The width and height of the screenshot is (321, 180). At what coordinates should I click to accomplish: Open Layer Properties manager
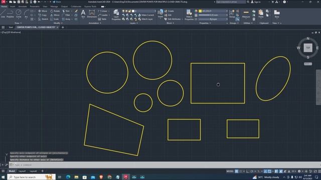(x=116, y=15)
